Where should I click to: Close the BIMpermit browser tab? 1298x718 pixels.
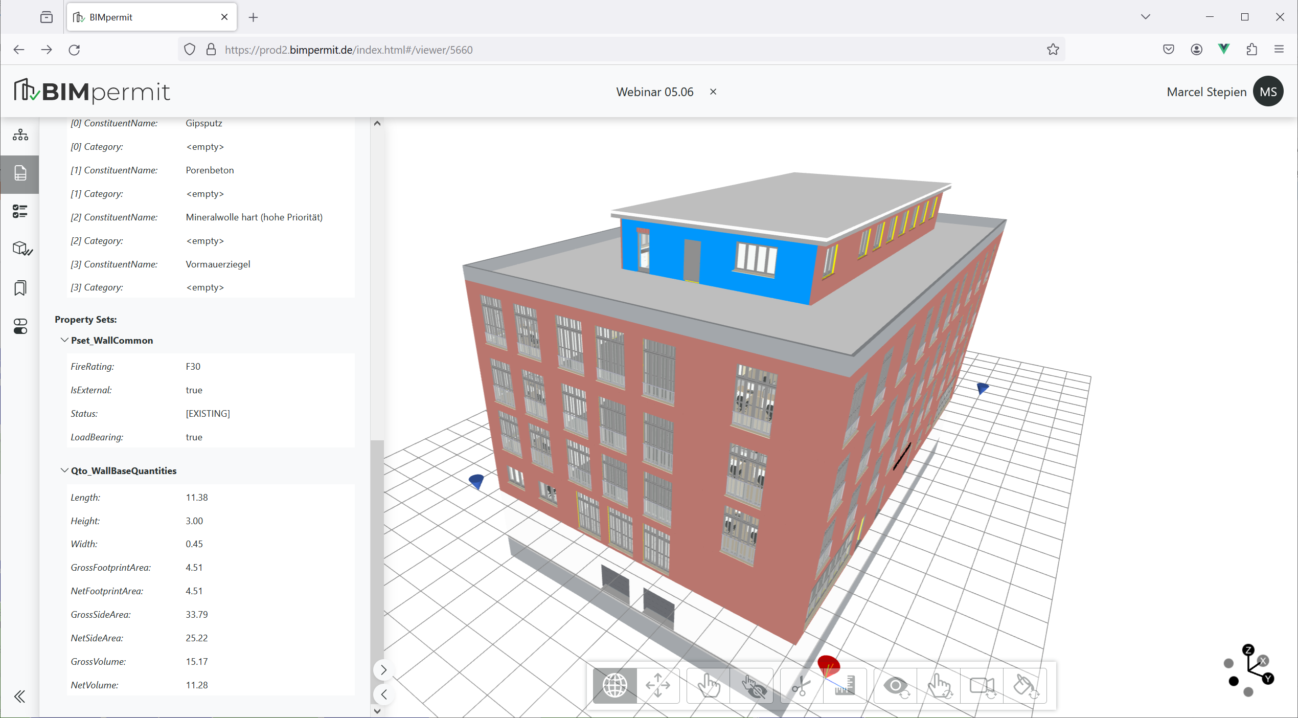tap(224, 17)
